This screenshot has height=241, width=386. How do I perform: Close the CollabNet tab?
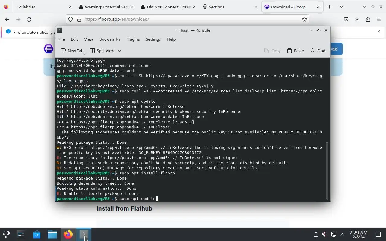(x=70, y=7)
